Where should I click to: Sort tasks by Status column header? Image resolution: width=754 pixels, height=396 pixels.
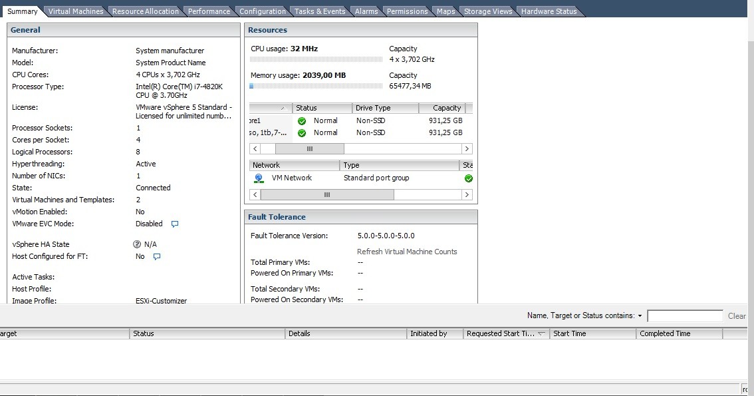tap(207, 334)
